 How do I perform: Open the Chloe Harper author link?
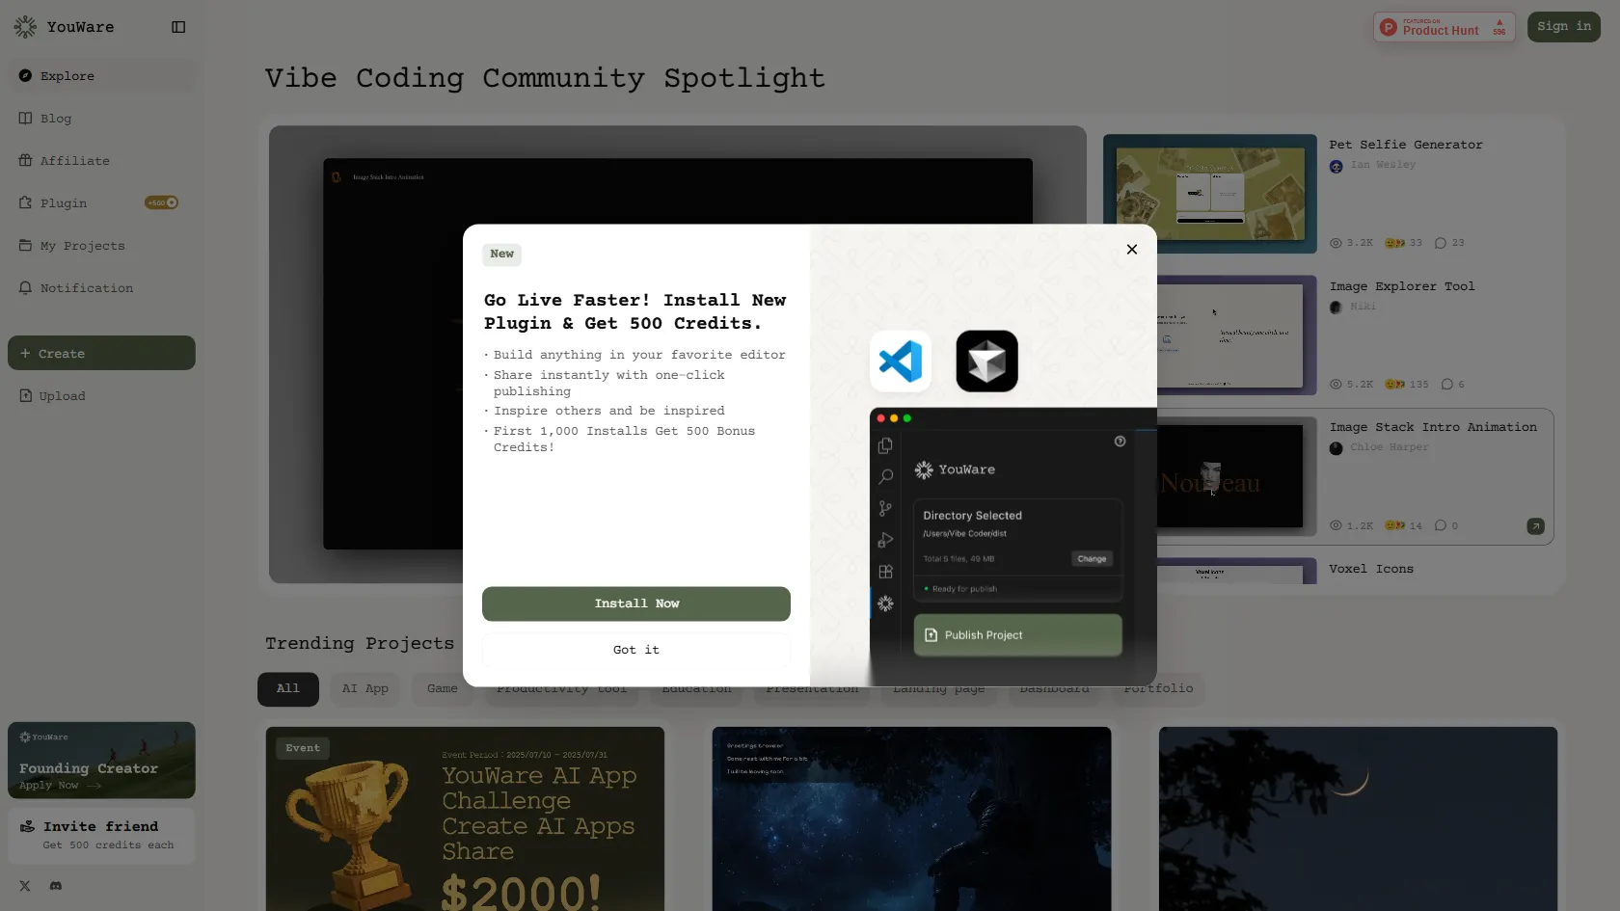[1390, 447]
